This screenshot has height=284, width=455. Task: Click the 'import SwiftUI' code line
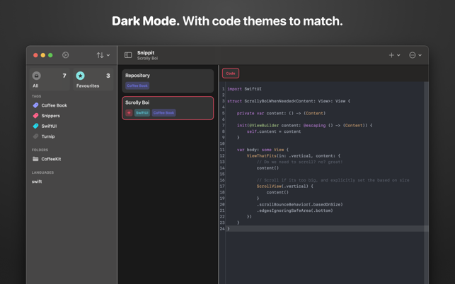(244, 89)
